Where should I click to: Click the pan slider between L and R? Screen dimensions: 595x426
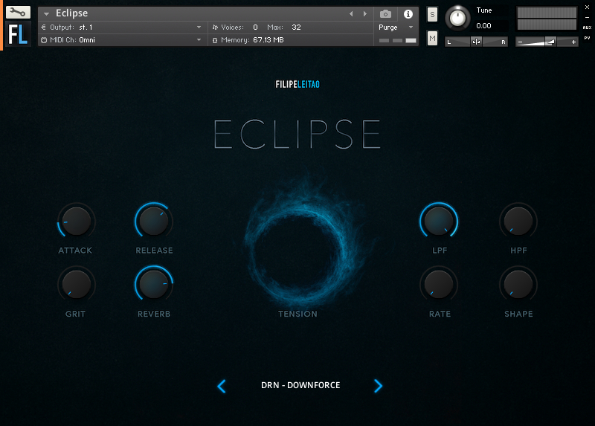(476, 42)
